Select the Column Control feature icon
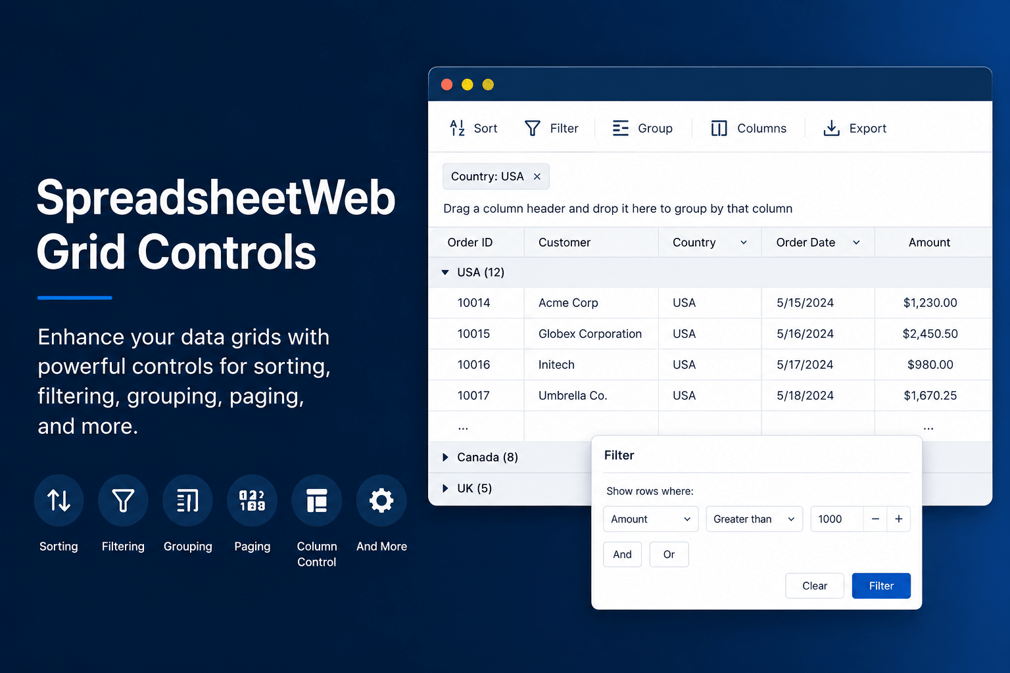1010x673 pixels. (x=316, y=501)
